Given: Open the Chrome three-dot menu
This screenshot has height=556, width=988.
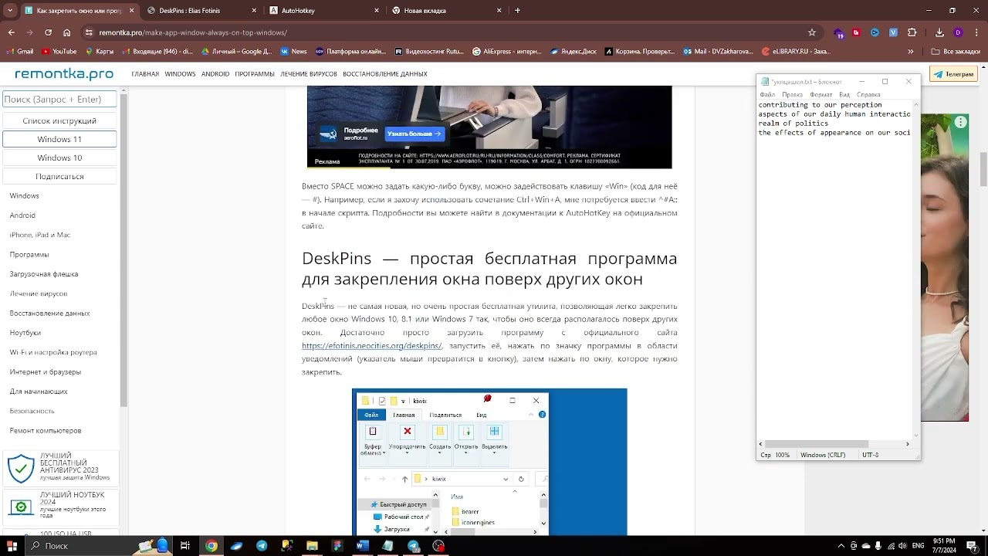Looking at the screenshot, I should [976, 32].
